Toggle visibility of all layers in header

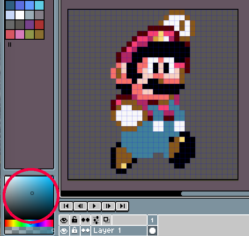[x=64, y=220]
